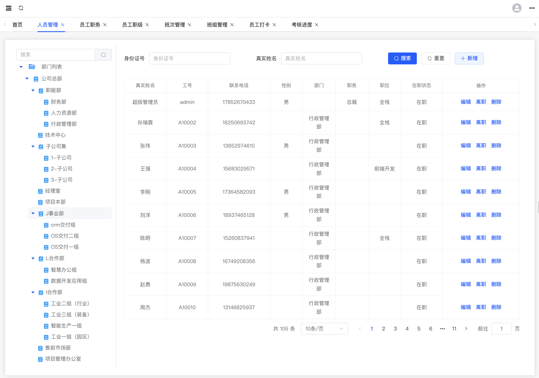Collapse the J事业部 node
The height and width of the screenshot is (378, 539).
click(x=33, y=214)
